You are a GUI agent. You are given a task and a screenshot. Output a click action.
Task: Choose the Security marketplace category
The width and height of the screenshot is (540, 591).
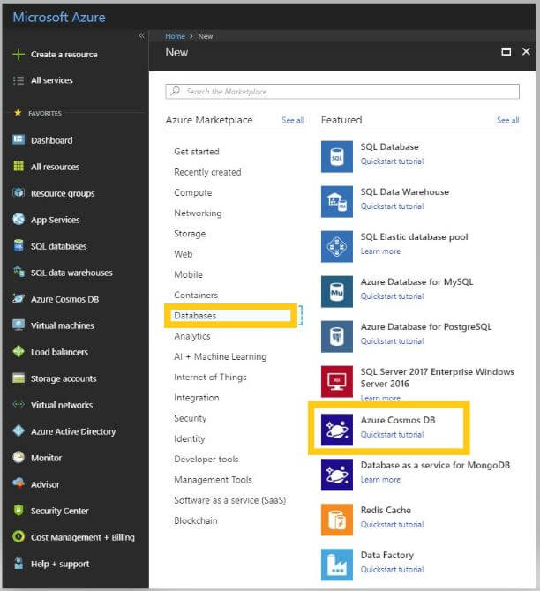pos(190,418)
